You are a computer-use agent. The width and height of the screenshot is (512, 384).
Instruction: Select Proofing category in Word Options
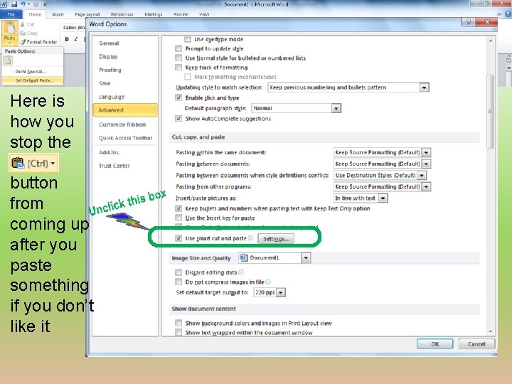click(110, 70)
